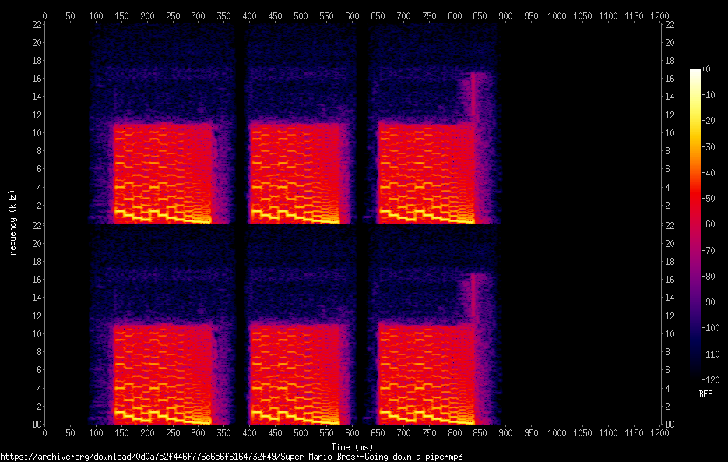This screenshot has height=462, width=728.
Task: Click the second sound burst in the lower channel
Action: point(296,372)
